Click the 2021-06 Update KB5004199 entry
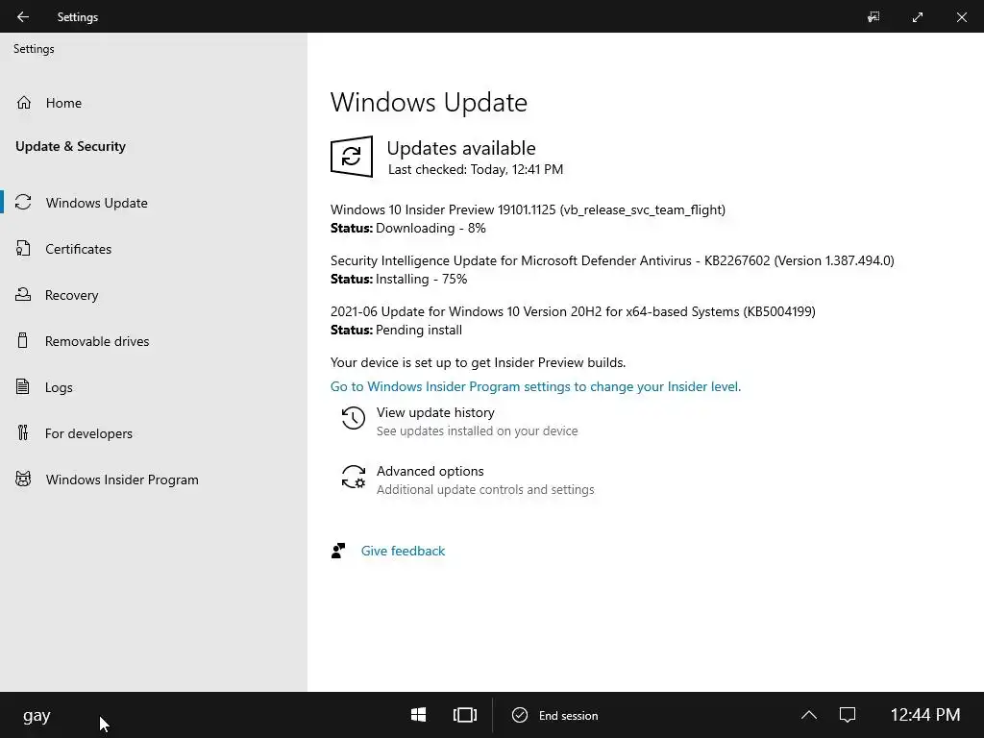The width and height of the screenshot is (984, 738). [573, 311]
